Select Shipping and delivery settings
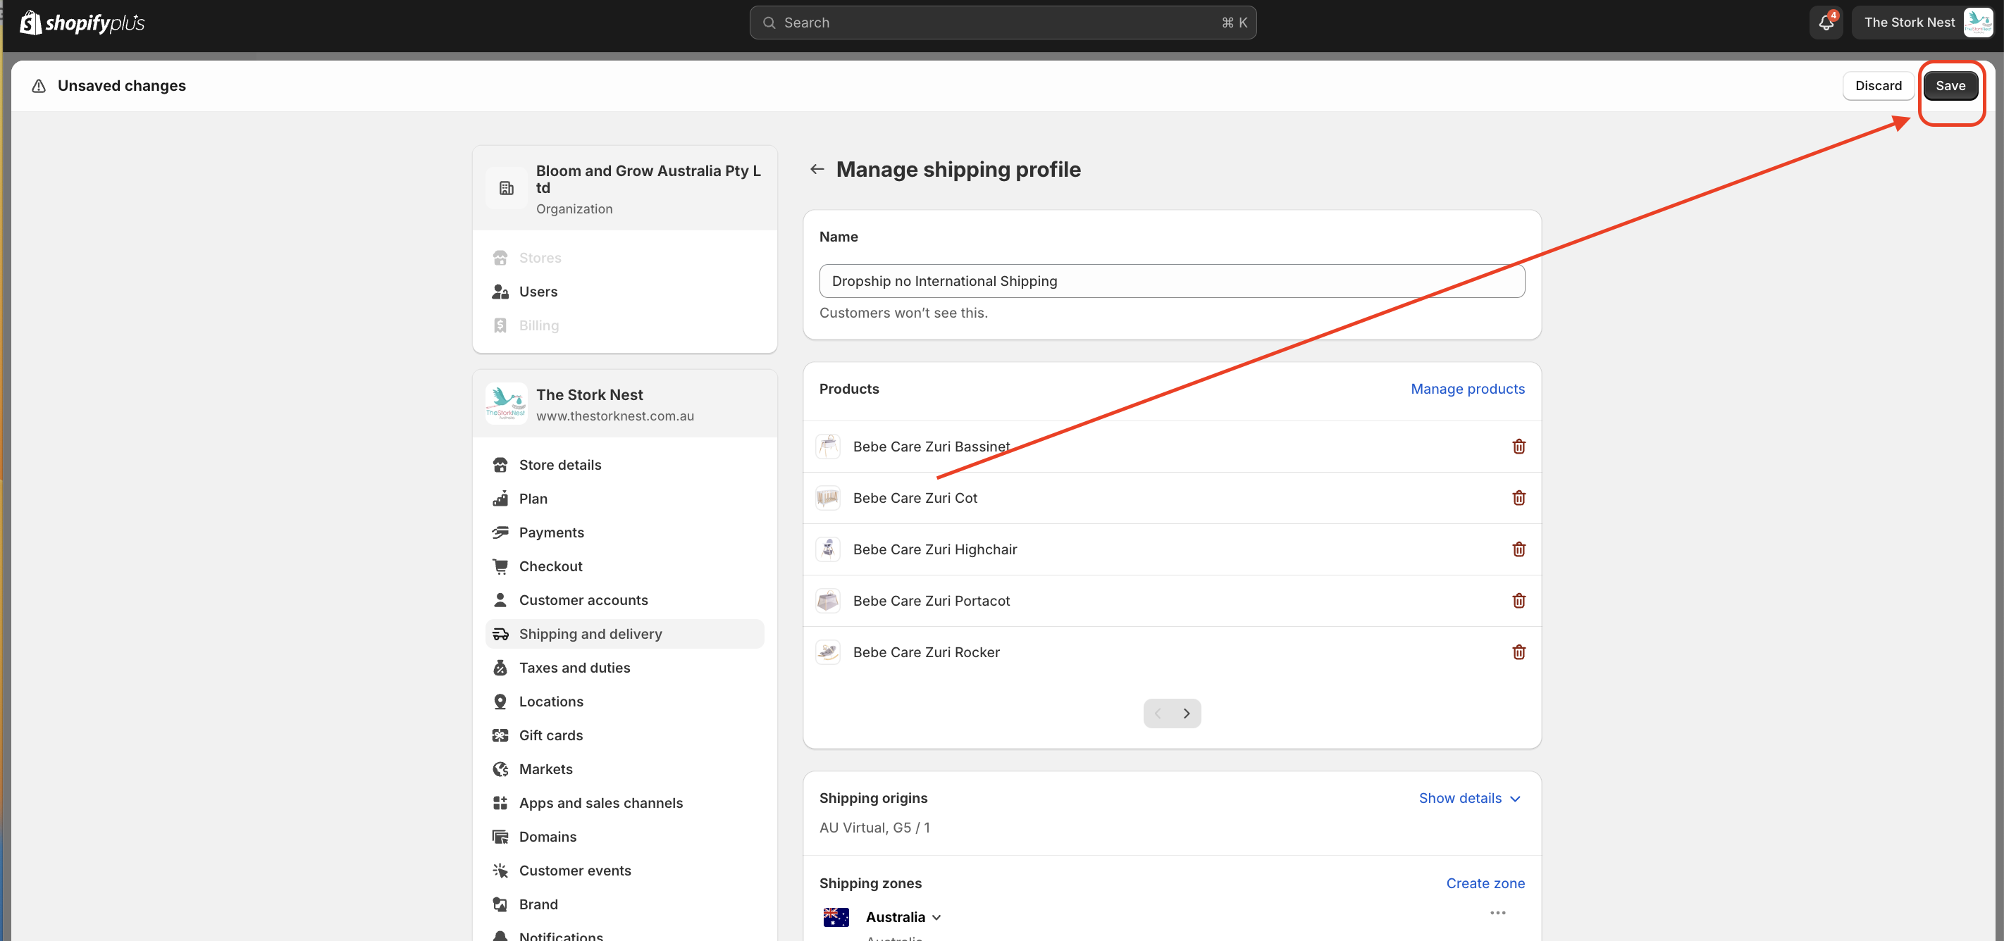The width and height of the screenshot is (2004, 941). 624,634
